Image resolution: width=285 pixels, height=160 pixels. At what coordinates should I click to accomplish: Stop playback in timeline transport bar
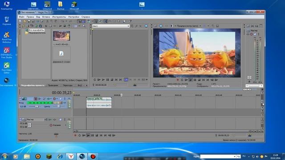coord(97,135)
